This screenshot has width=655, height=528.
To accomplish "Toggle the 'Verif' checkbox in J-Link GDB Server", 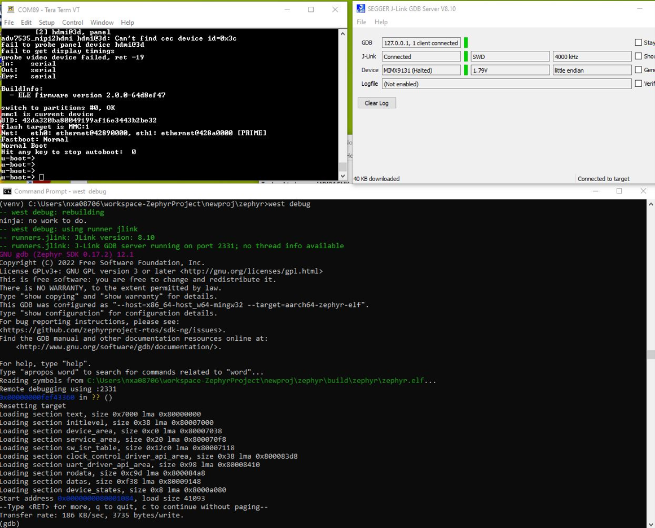I will (638, 83).
